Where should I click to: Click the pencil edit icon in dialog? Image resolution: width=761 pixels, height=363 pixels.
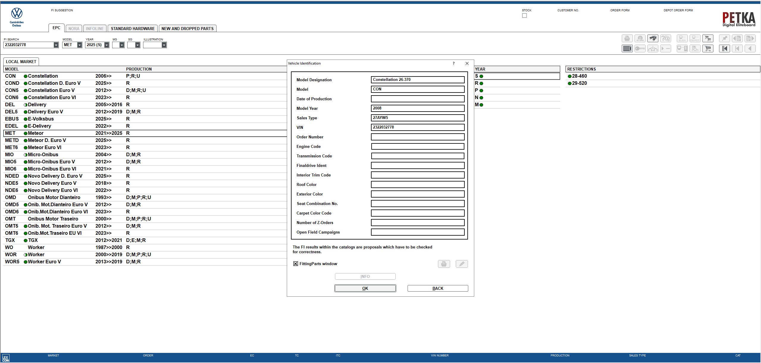(462, 264)
